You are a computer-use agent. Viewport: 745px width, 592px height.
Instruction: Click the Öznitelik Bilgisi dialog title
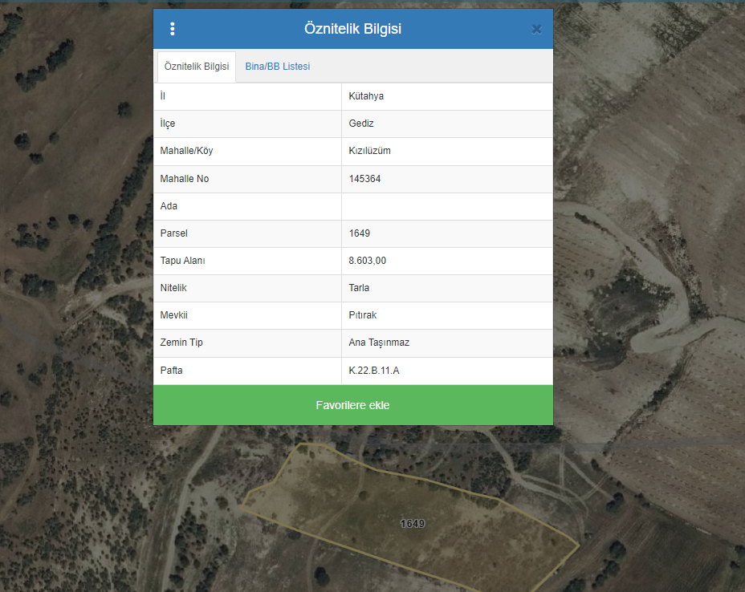[x=352, y=29]
